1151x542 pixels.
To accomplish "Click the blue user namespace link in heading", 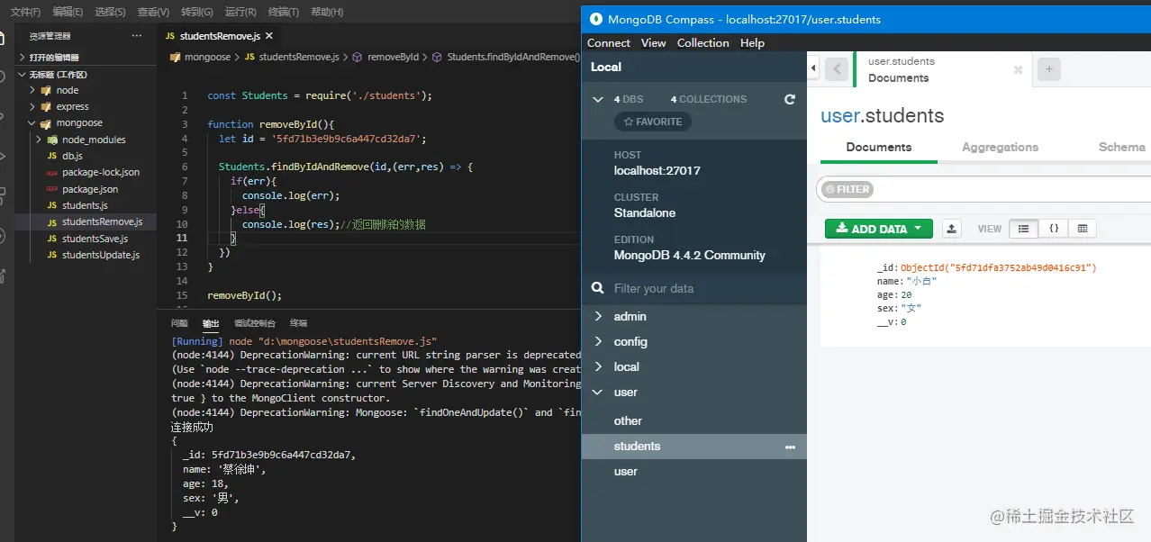I will click(840, 115).
